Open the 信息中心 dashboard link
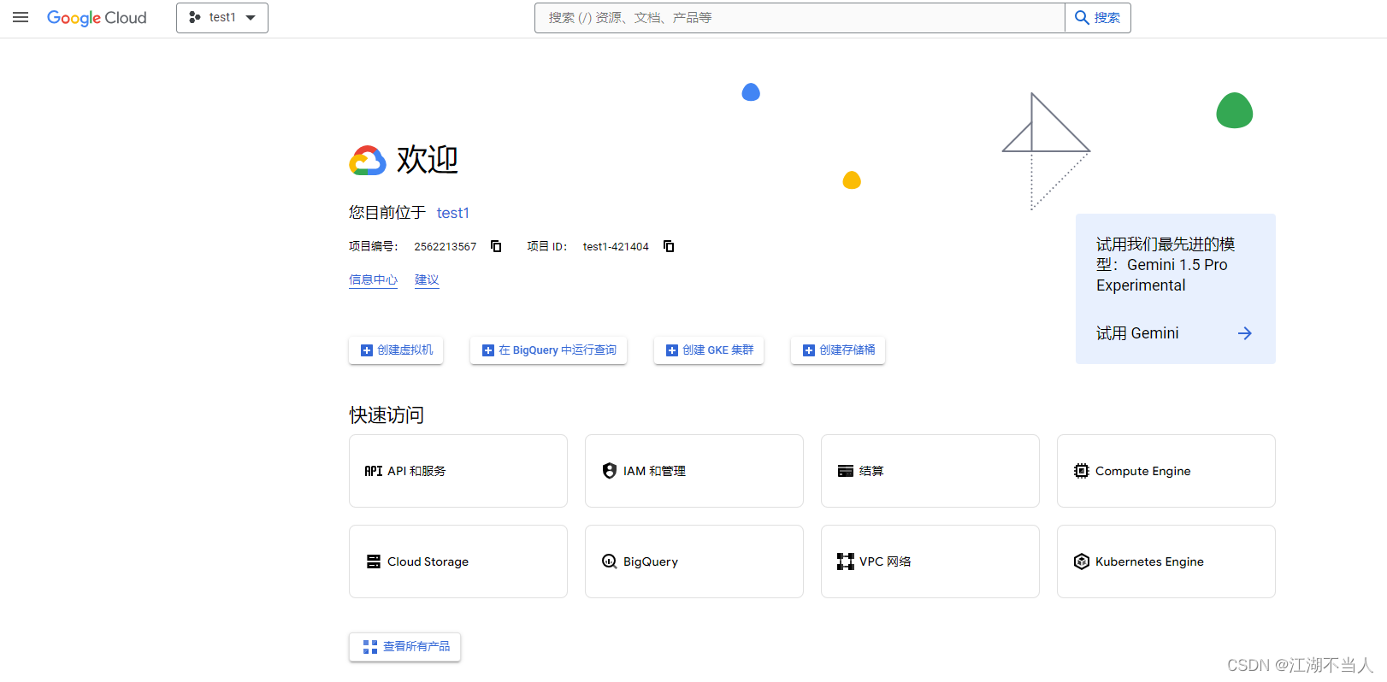1387x682 pixels. [373, 279]
